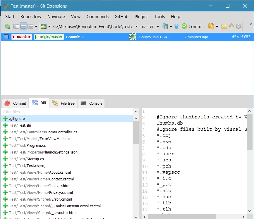Click the origin/master remote branch label
The image size is (254, 219).
(49, 37)
